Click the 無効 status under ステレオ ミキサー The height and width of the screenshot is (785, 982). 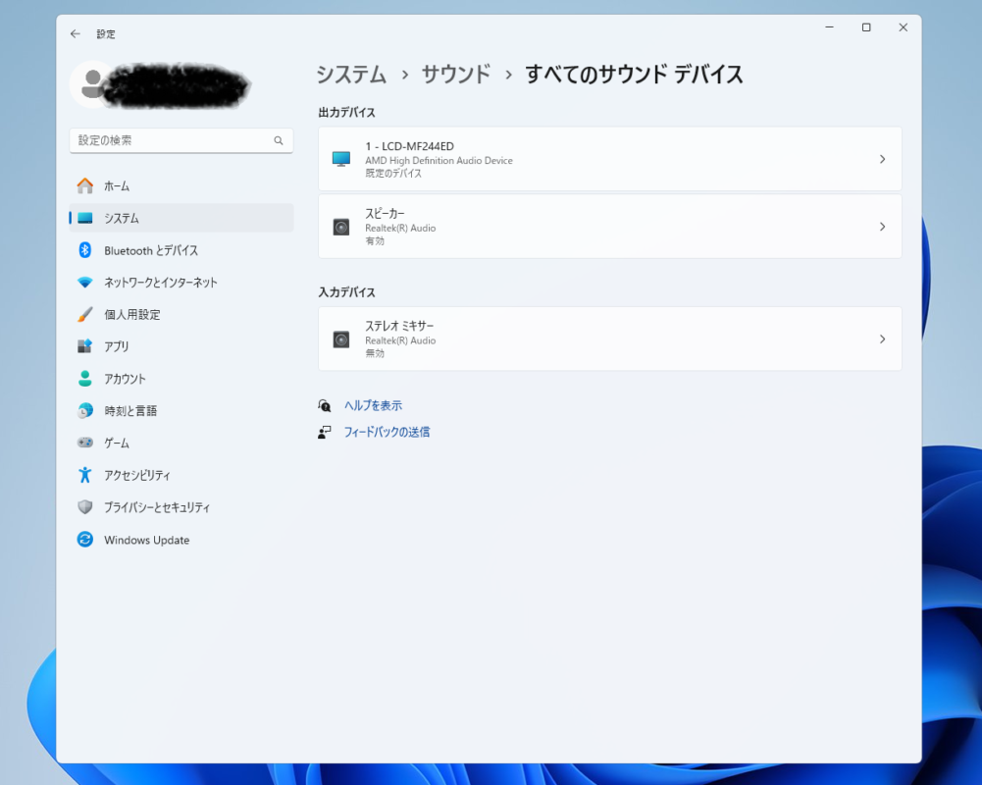pos(375,353)
